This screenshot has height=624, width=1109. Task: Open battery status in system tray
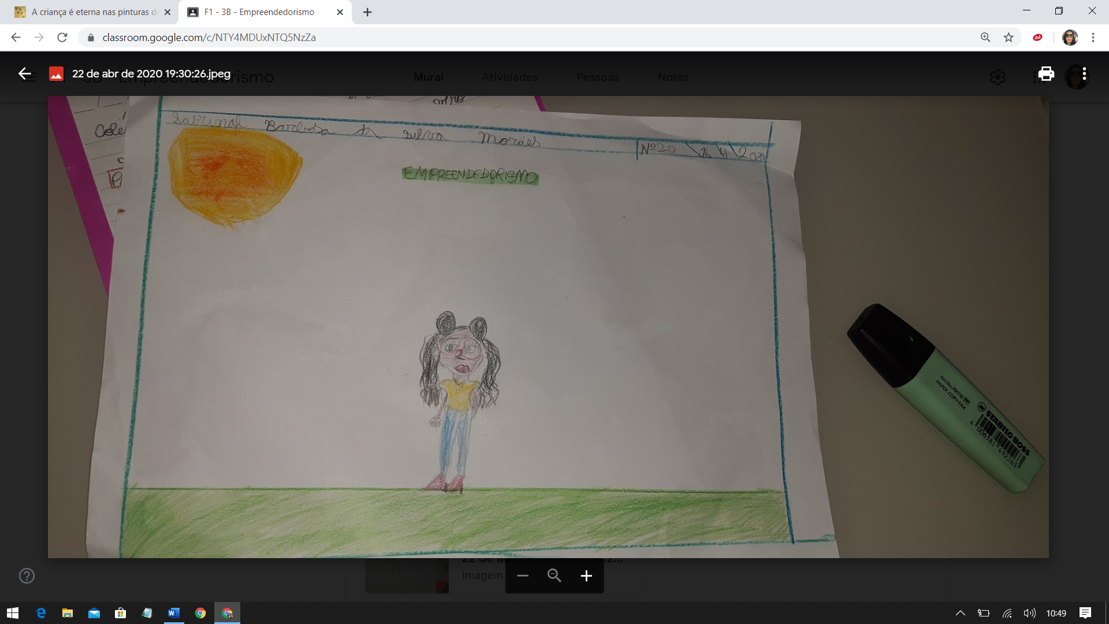984,613
